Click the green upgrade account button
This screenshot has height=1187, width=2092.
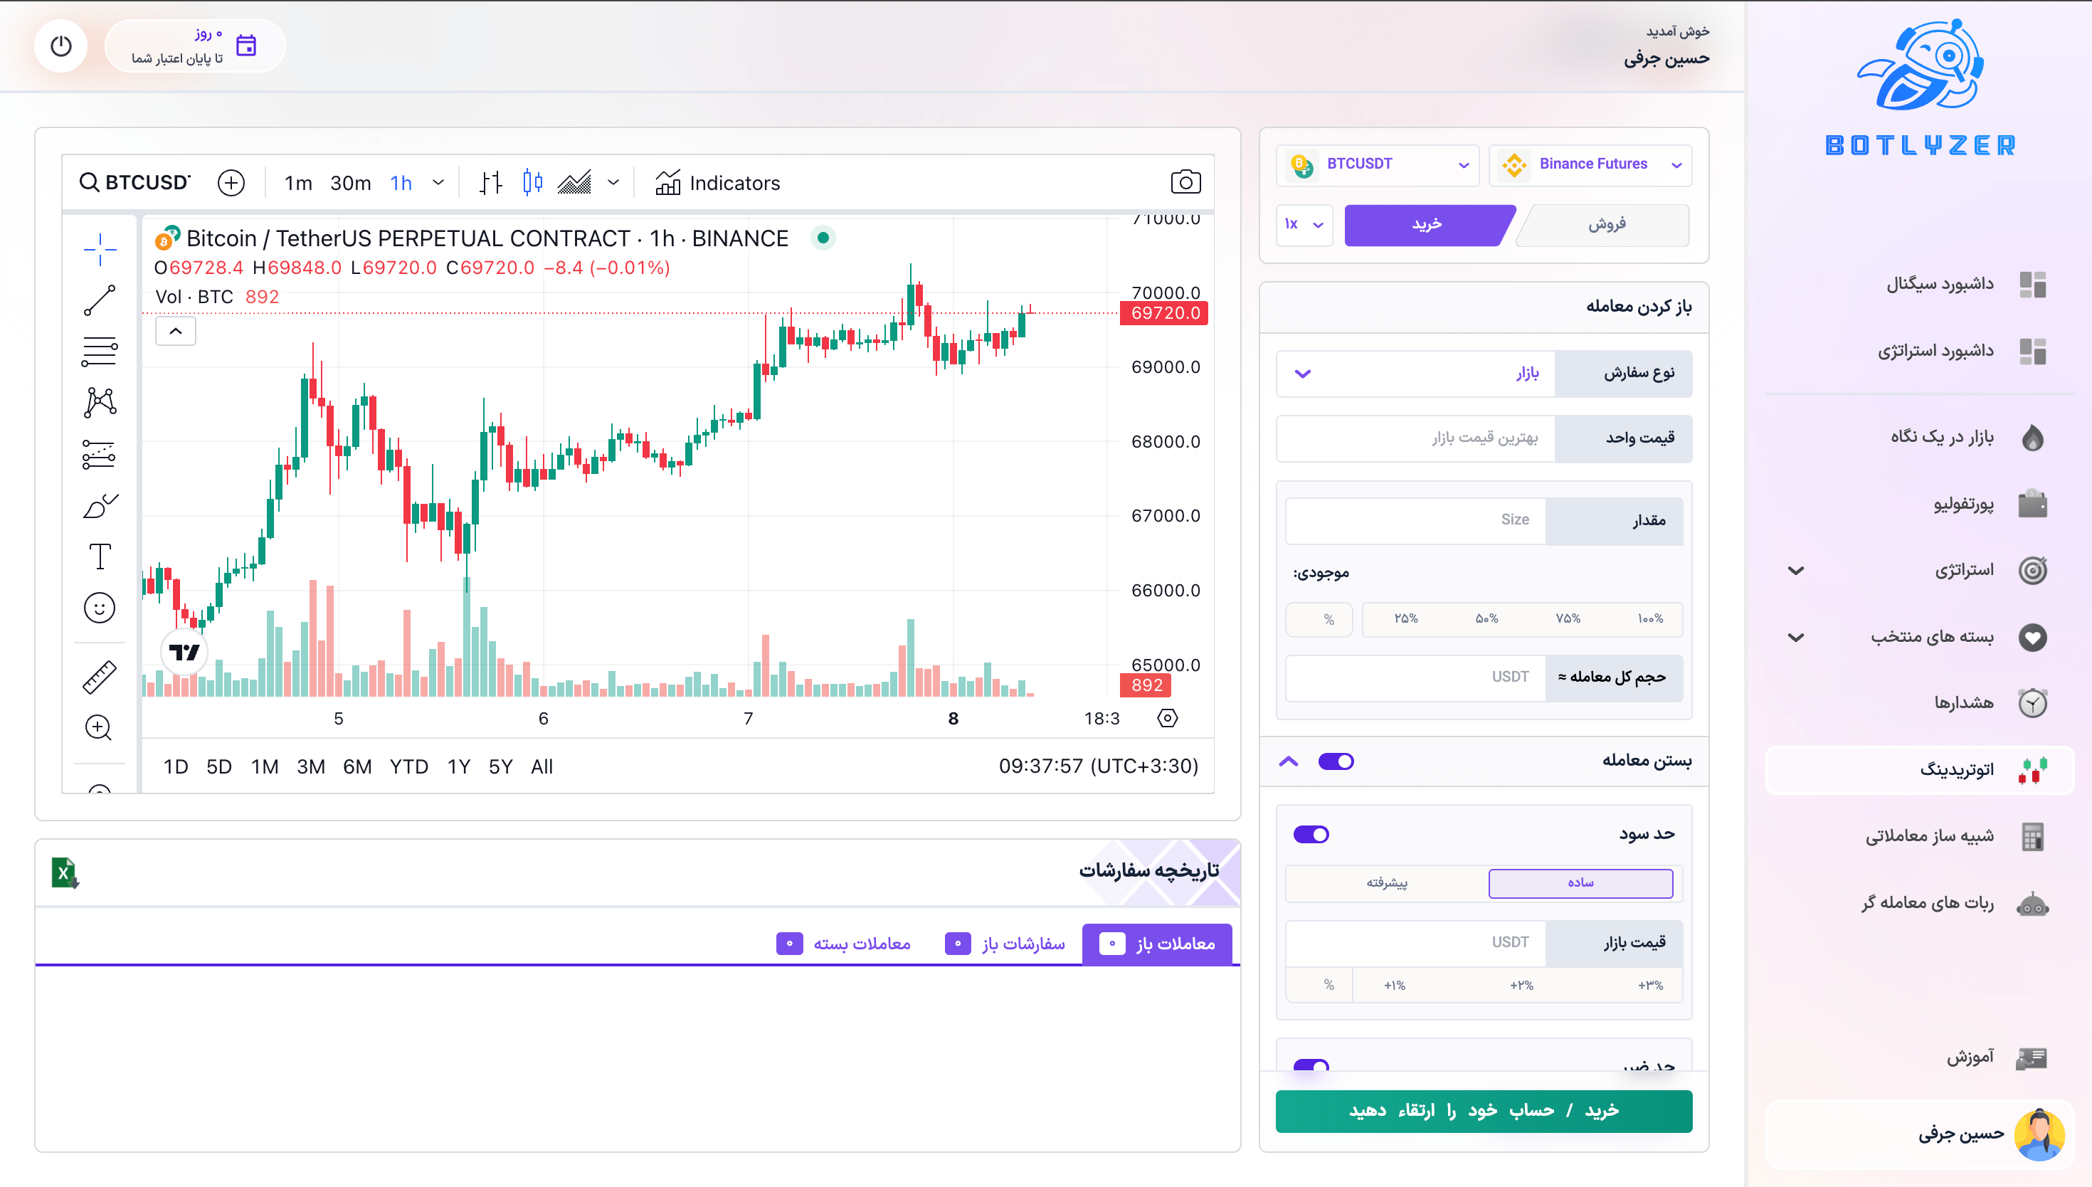point(1483,1111)
